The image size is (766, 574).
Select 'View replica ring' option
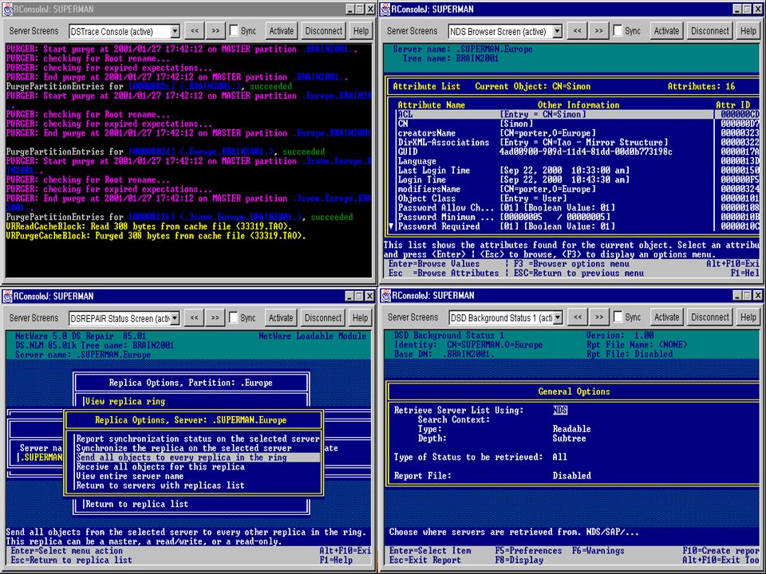pos(125,401)
